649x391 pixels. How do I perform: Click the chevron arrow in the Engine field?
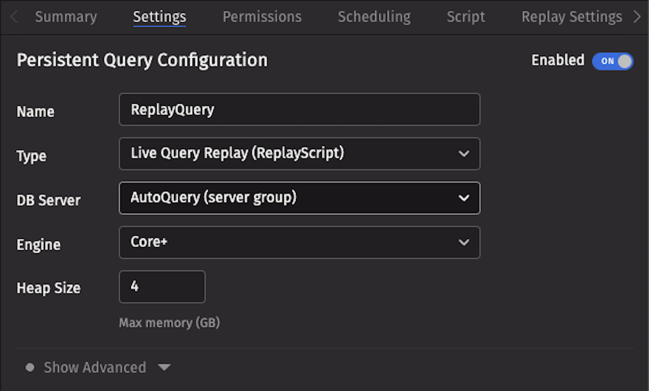tap(464, 243)
